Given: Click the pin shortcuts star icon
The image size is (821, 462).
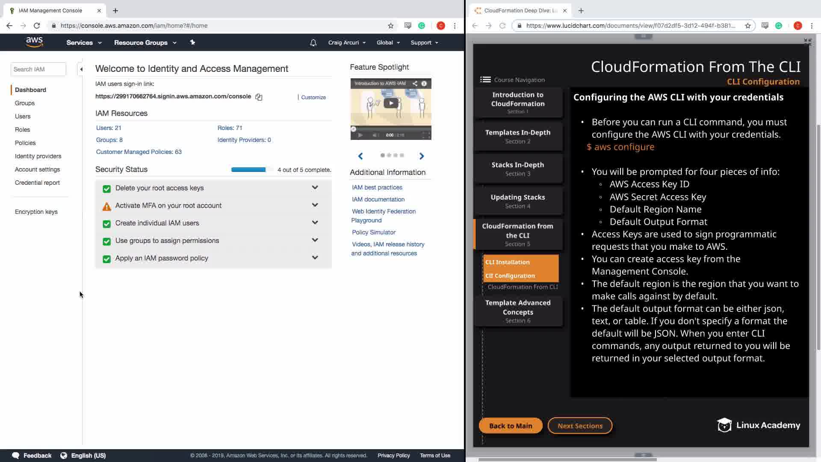Looking at the screenshot, I should click(x=192, y=42).
